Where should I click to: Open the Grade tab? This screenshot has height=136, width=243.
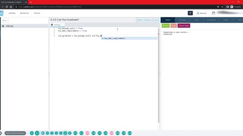click(x=226, y=20)
